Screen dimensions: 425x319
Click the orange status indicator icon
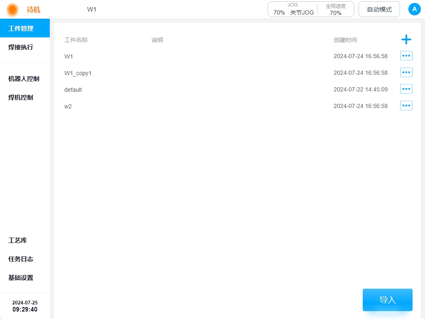(13, 9)
